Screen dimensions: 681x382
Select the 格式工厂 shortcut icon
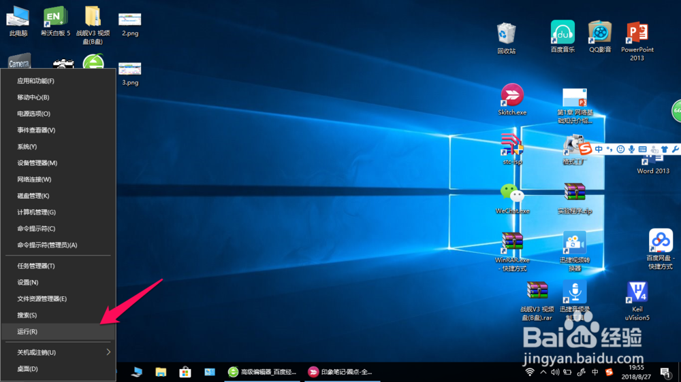click(x=573, y=150)
